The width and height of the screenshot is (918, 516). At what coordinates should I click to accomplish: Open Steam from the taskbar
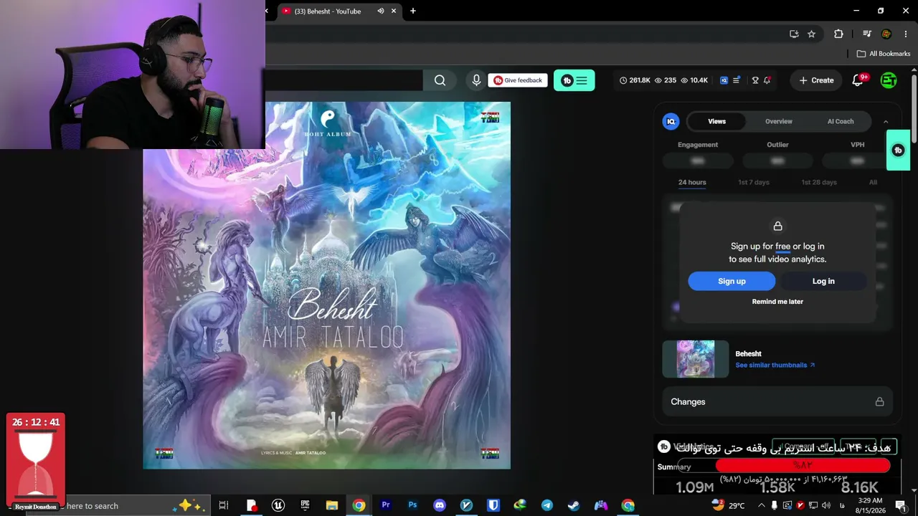pos(574,505)
